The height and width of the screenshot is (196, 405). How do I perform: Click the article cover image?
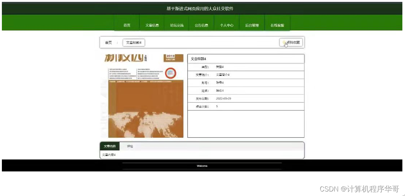142,95
